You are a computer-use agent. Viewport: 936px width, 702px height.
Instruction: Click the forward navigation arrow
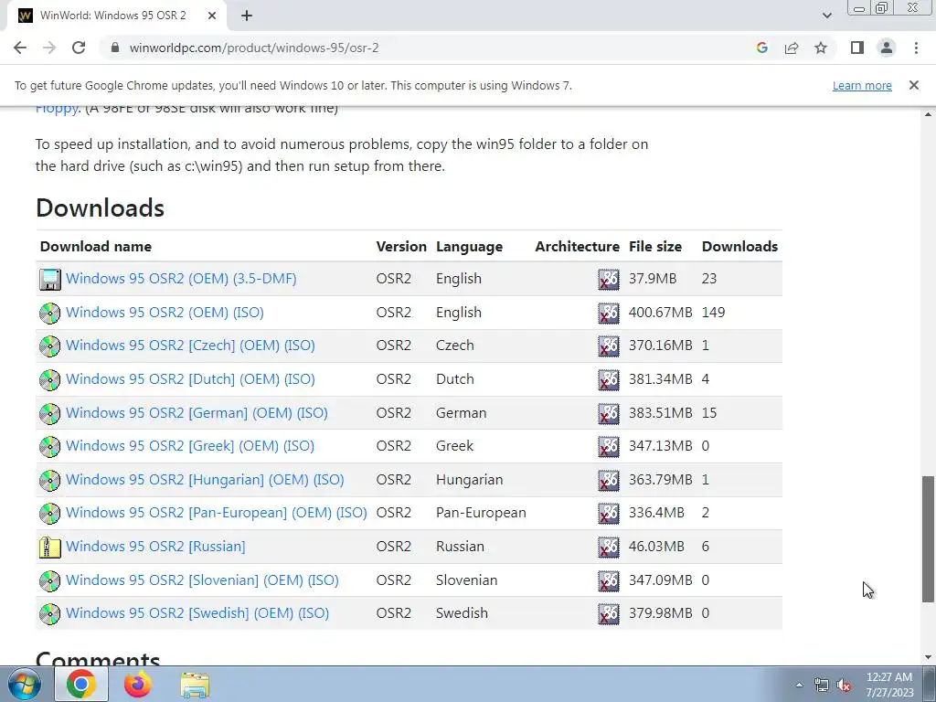coord(49,48)
